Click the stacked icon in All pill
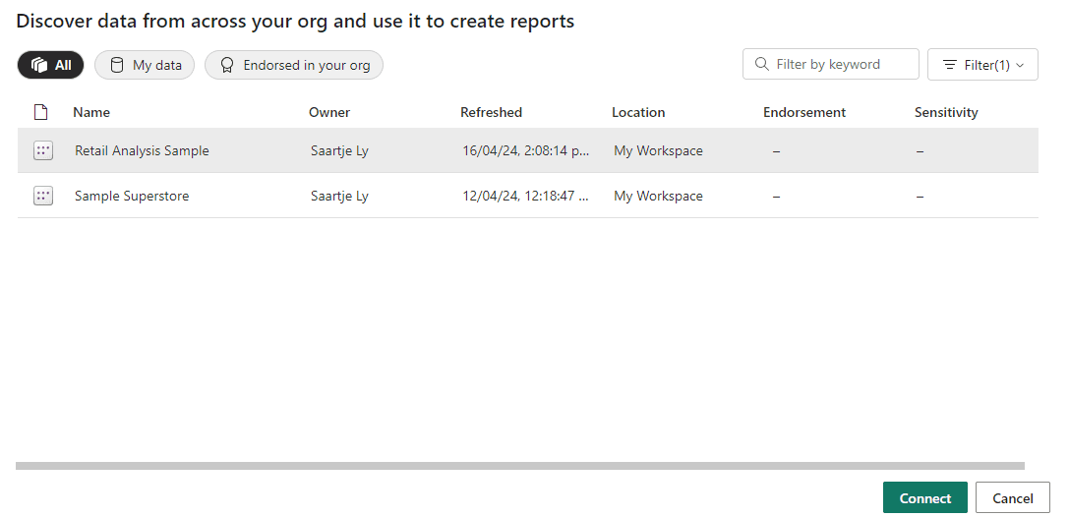The width and height of the screenshot is (1069, 517). pyautogui.click(x=39, y=66)
